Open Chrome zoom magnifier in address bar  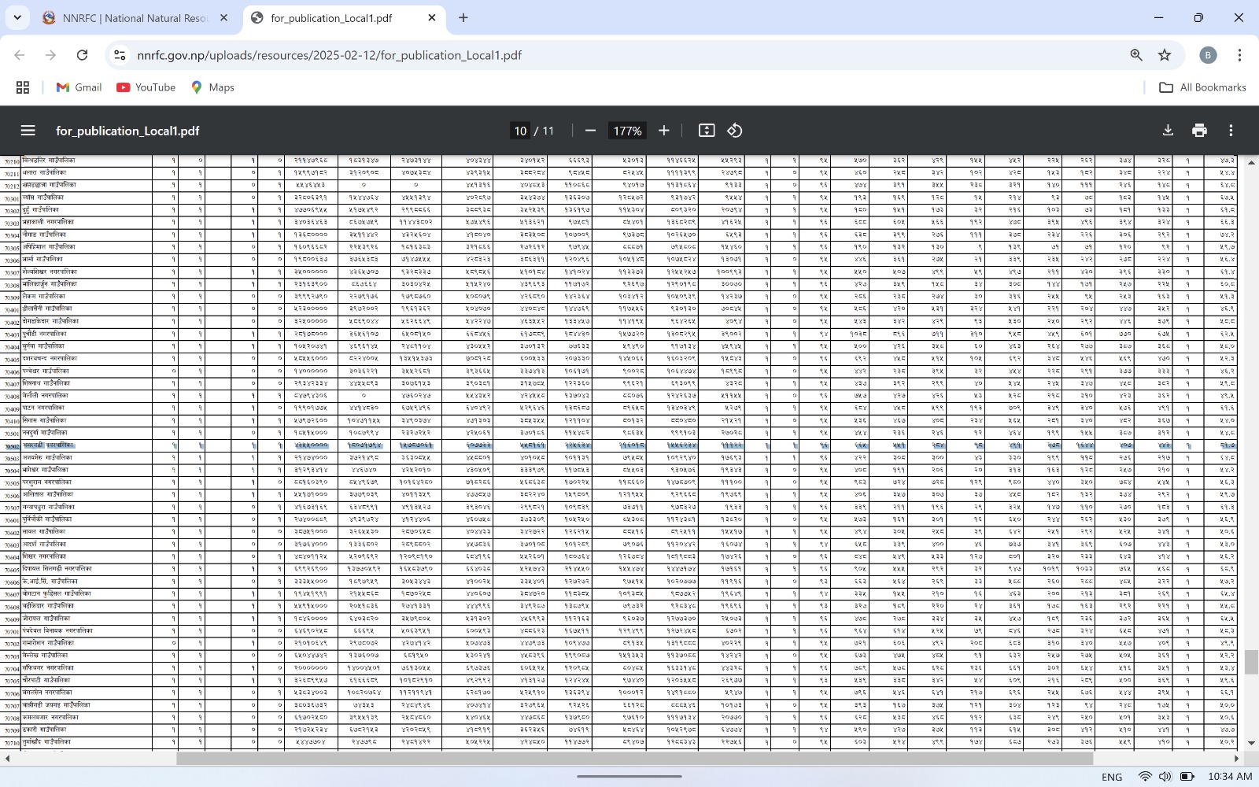click(1136, 55)
